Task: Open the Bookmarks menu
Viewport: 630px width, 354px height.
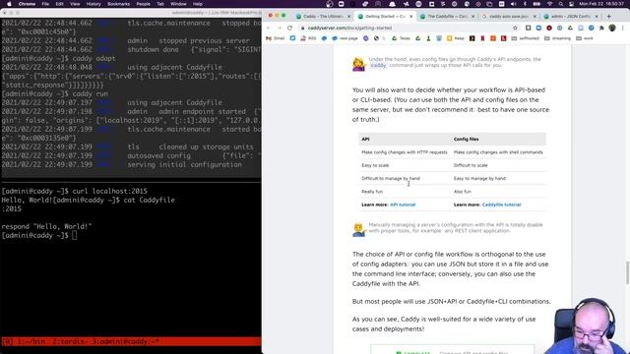Action: pos(118,4)
